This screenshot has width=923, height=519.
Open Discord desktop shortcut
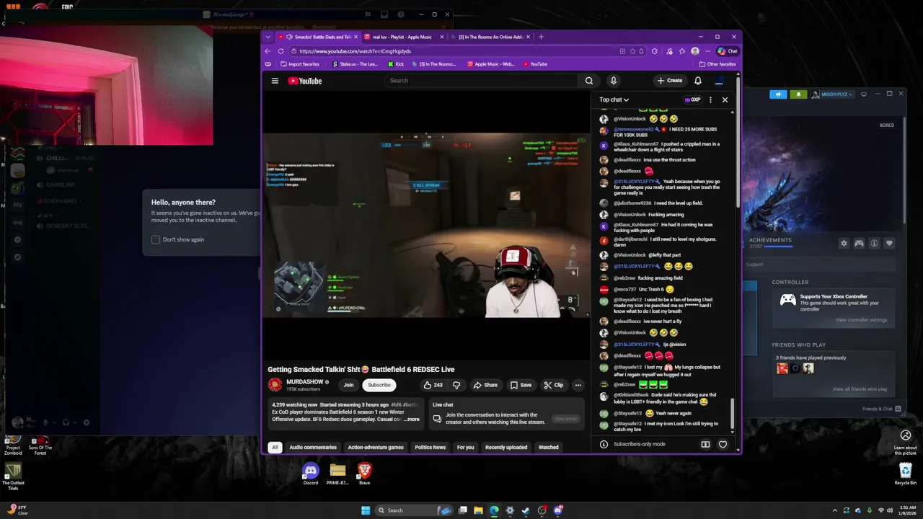click(310, 474)
